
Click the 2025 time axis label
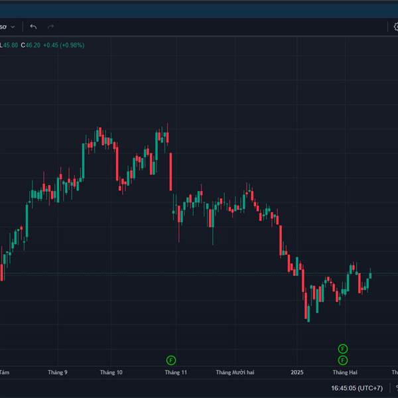point(297,372)
